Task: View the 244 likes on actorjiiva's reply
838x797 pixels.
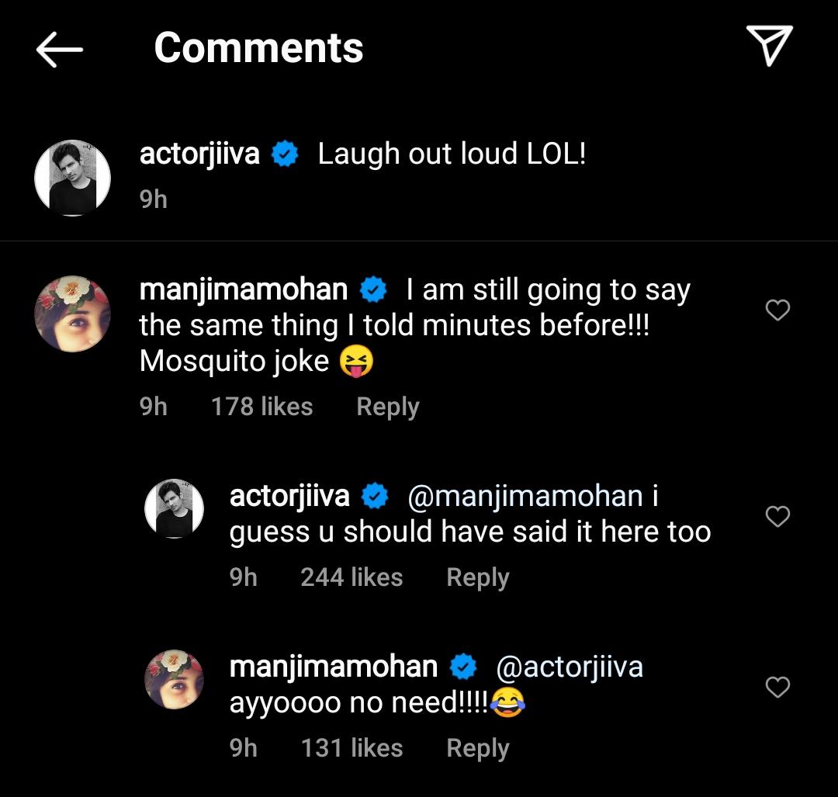Action: (x=351, y=577)
